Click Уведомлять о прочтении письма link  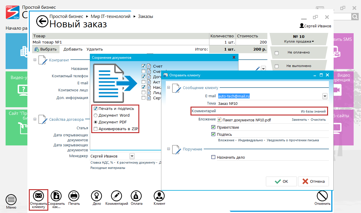click(x=293, y=140)
